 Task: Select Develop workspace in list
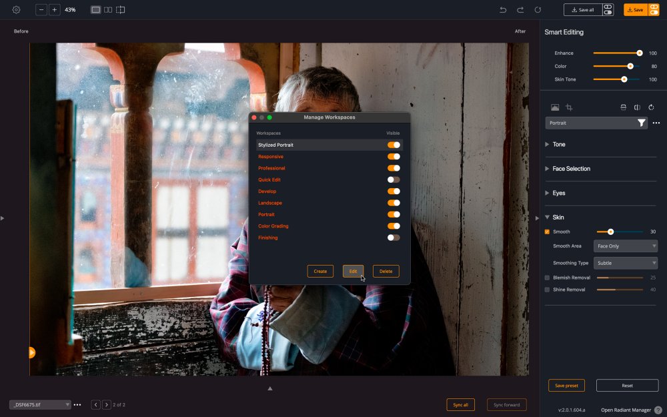267,191
